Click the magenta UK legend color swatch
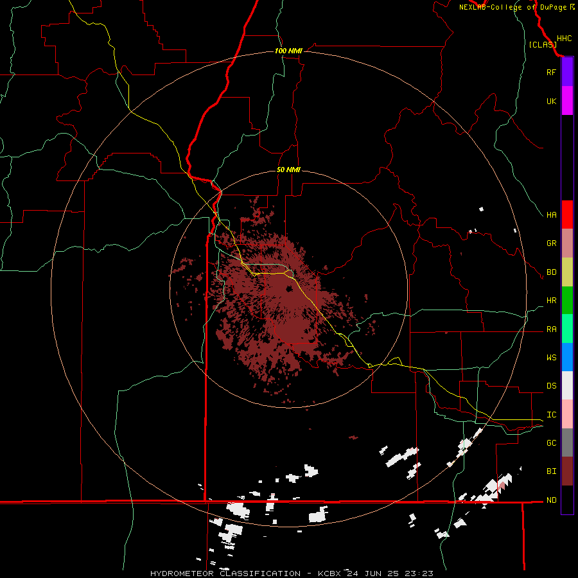 pos(567,100)
